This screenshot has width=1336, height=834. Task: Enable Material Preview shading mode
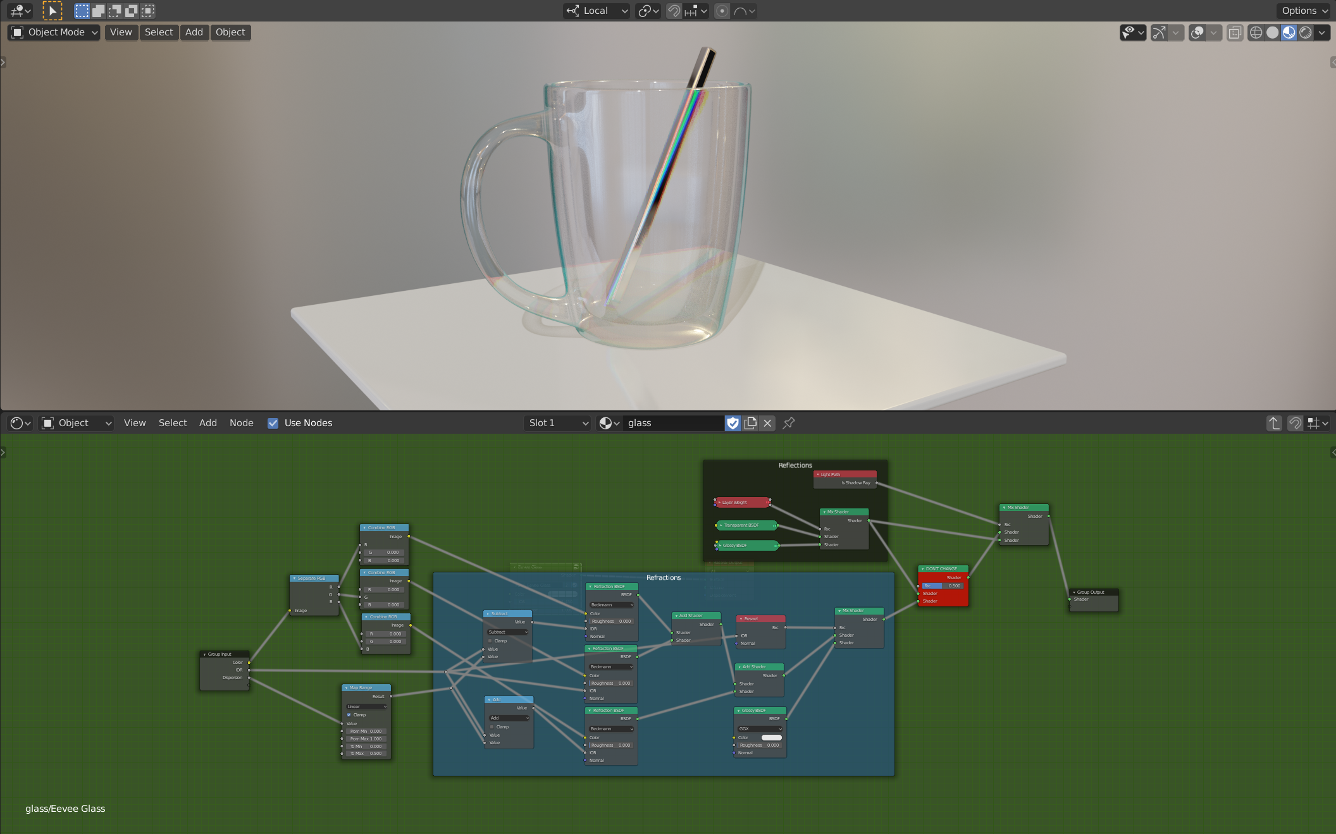[1288, 32]
